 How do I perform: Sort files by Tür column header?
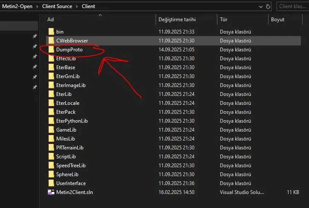[x=224, y=20]
